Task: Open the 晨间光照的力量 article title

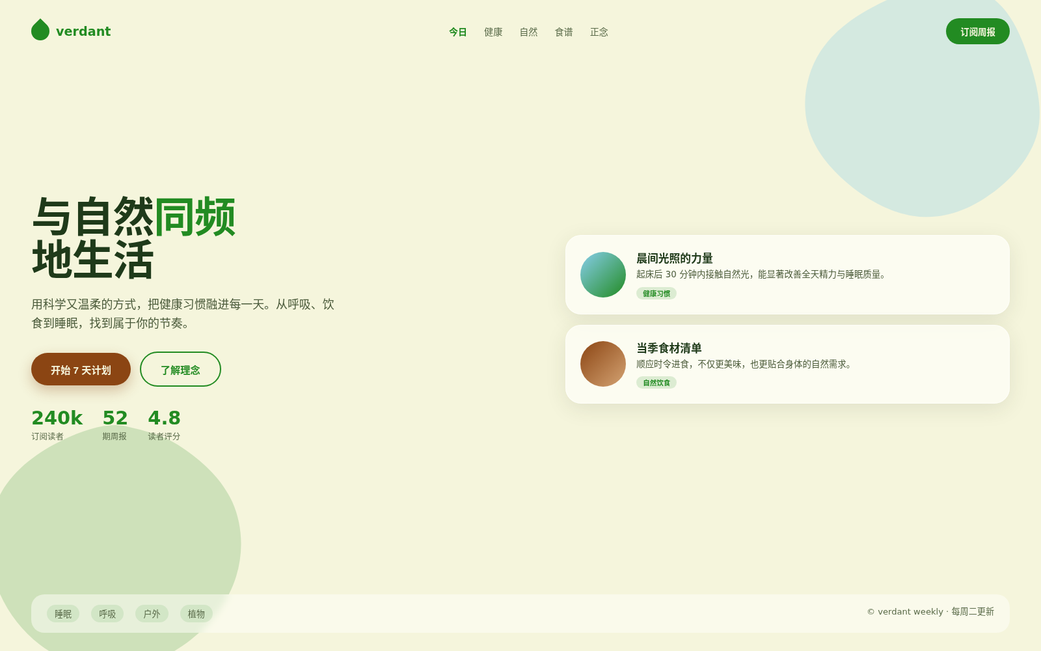Action: 675,258
